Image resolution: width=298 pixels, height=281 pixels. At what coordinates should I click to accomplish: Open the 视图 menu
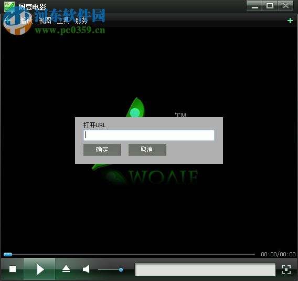click(45, 20)
